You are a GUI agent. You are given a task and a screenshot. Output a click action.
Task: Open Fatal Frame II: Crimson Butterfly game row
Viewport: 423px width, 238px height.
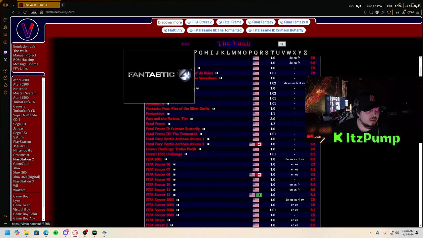tap(173, 129)
